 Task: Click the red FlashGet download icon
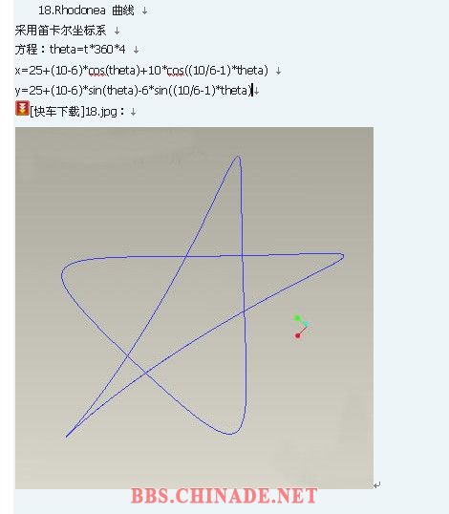(22, 109)
